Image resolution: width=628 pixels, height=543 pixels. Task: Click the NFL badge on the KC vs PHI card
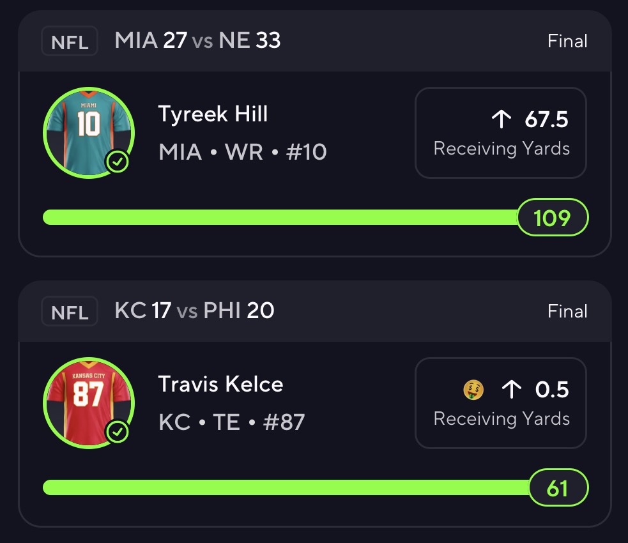click(70, 312)
